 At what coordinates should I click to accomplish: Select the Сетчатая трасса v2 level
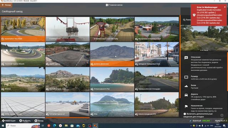[68, 105]
